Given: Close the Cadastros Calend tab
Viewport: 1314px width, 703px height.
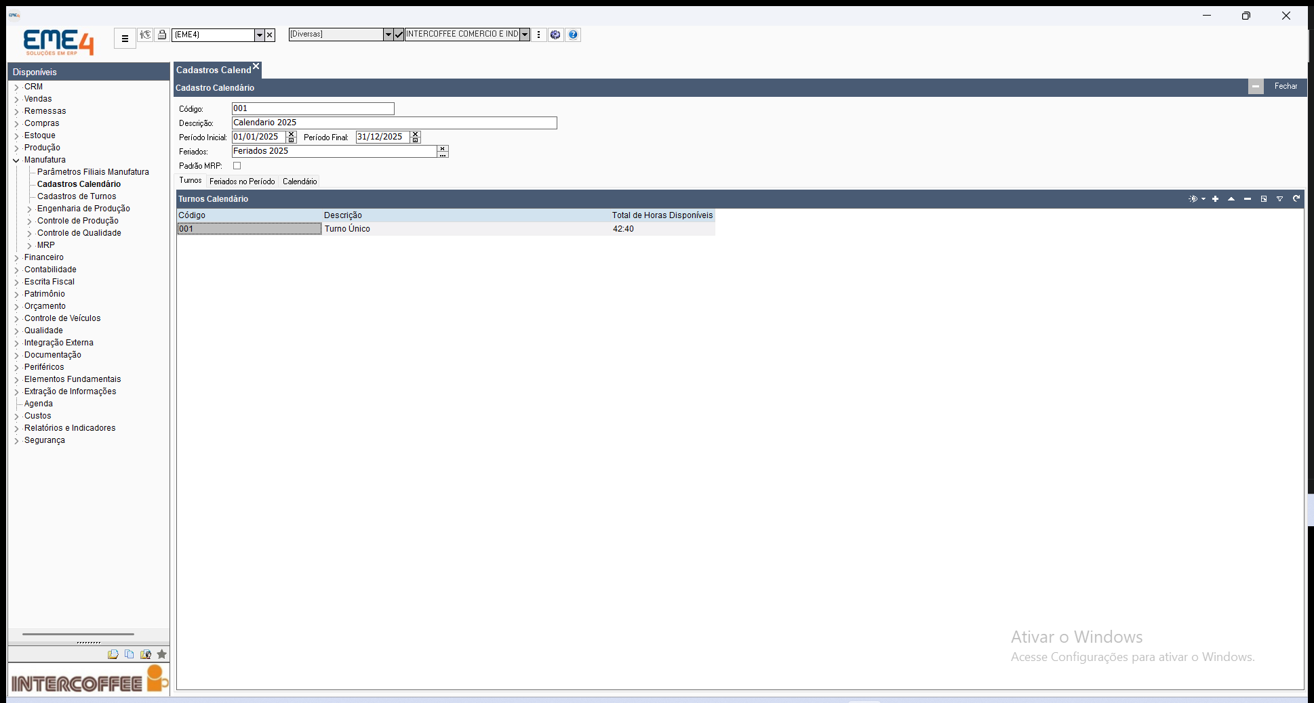Looking at the screenshot, I should pos(256,66).
